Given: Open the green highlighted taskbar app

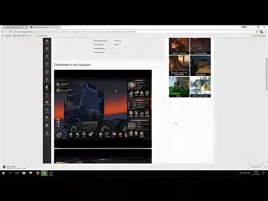Looking at the screenshot, I should tap(44, 173).
